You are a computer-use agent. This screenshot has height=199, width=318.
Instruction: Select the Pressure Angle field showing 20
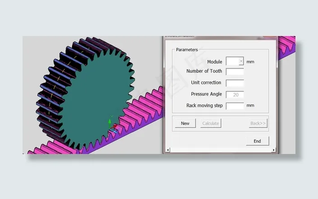(235, 95)
